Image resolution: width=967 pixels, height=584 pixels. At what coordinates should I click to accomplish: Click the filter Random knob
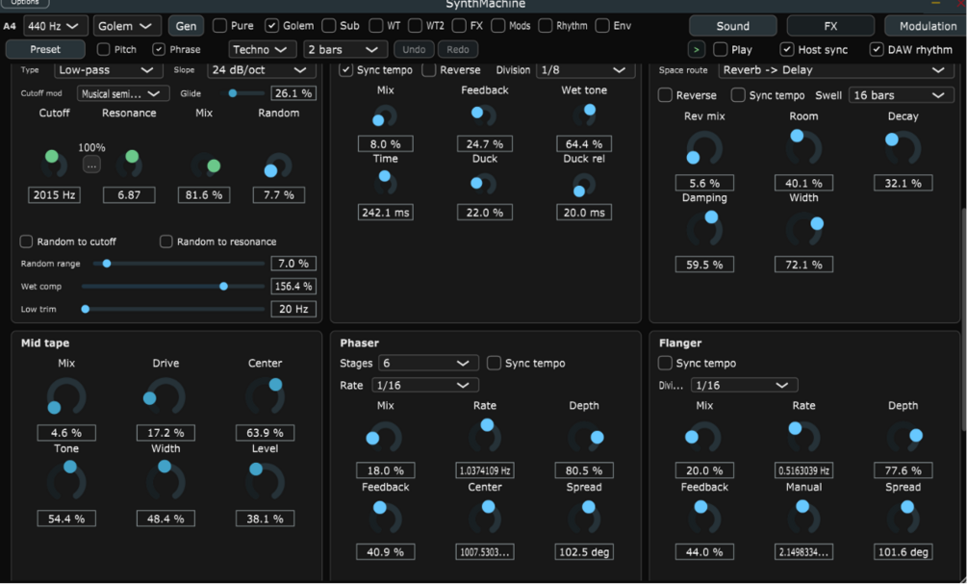(279, 165)
